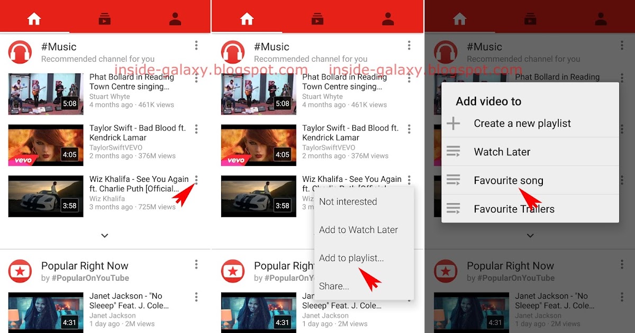Screen dimensions: 635x333
Task: Open Popular Right Now options, left screen
Action: point(196,264)
